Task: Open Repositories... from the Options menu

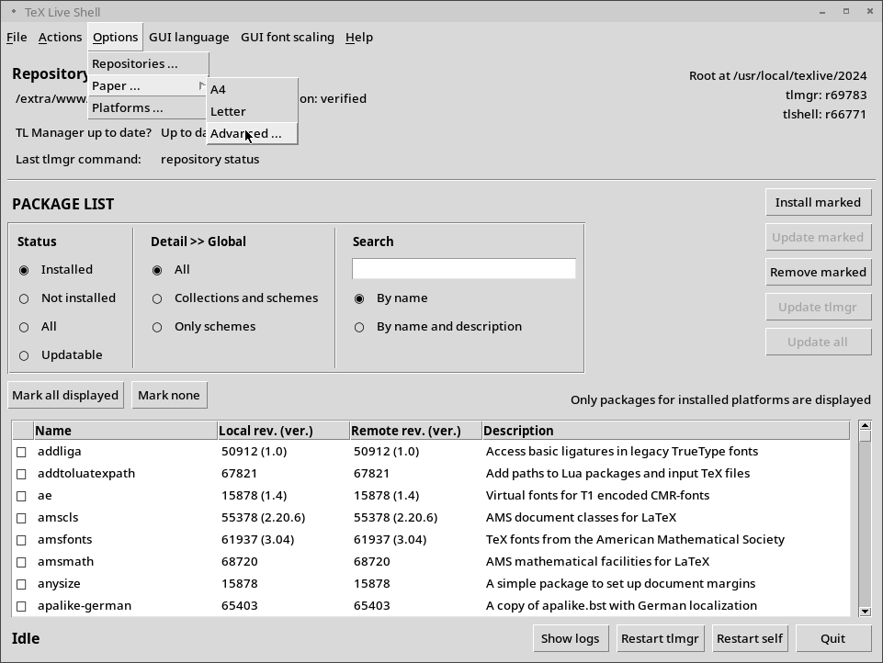Action: (135, 63)
